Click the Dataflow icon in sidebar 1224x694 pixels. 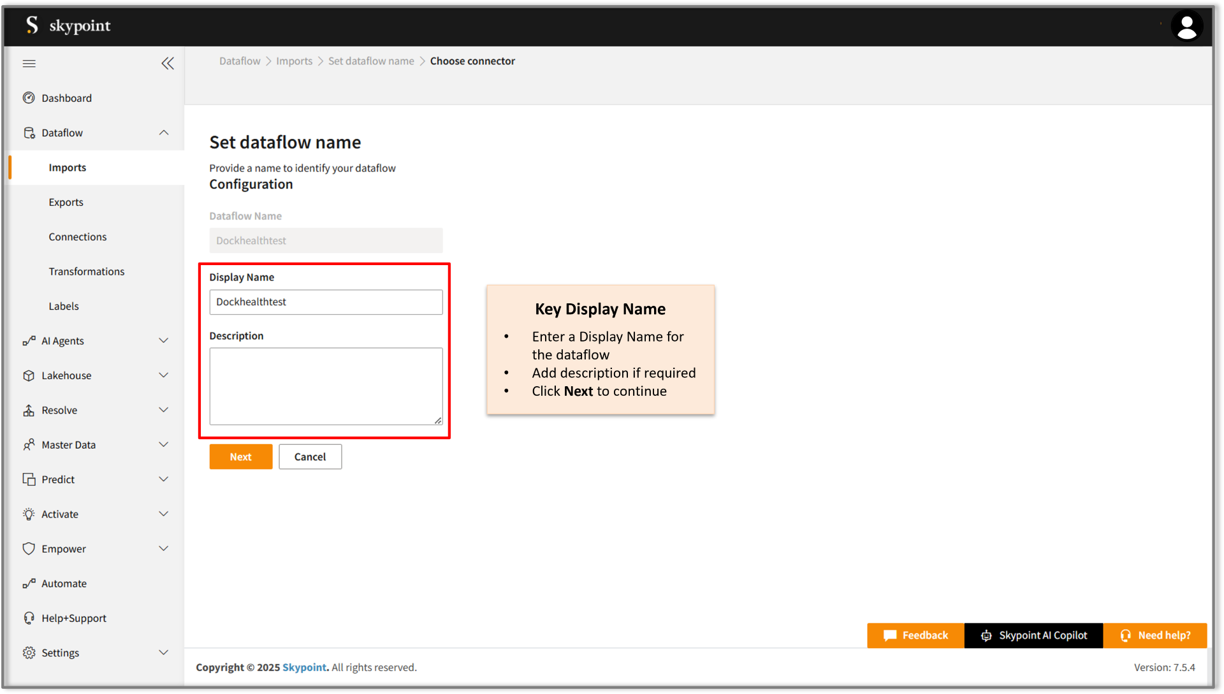[29, 132]
